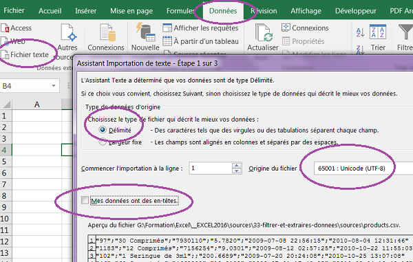
Task: Import data from Access
Action: [x=17, y=28]
